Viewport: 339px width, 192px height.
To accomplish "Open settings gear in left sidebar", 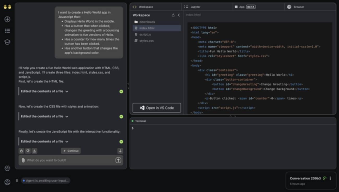I will [x=7, y=168].
